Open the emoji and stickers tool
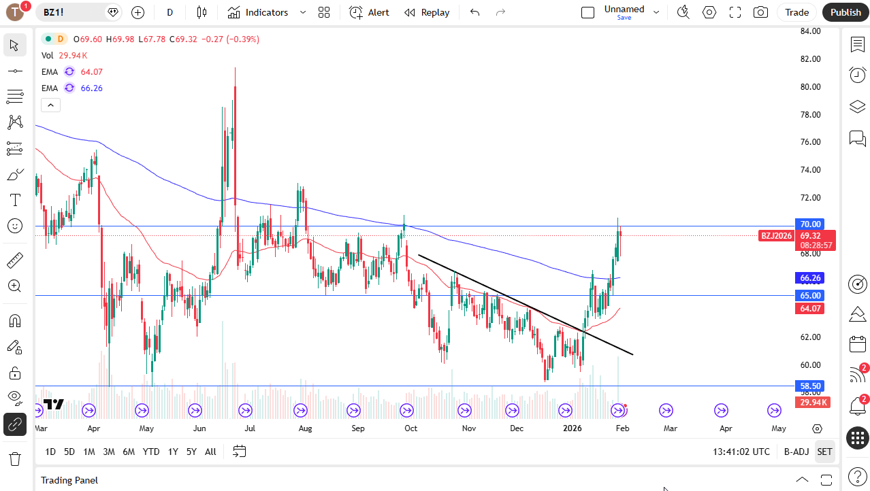 click(15, 226)
